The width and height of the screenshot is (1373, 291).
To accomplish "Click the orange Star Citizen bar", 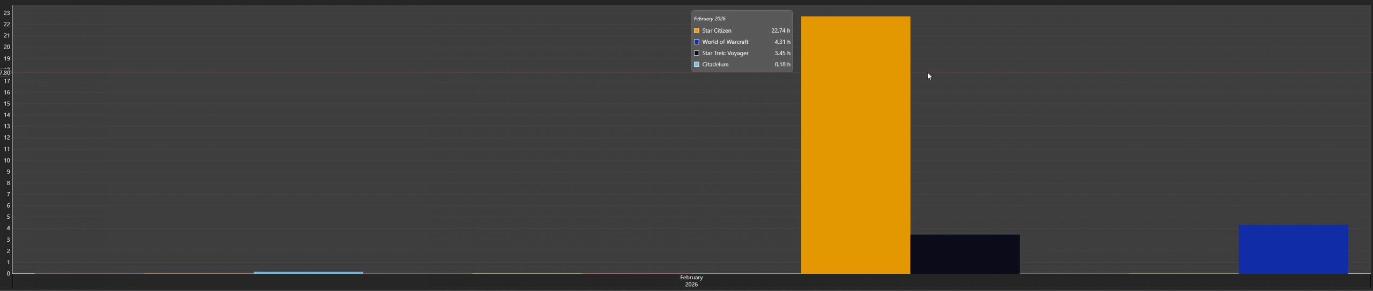I will (x=855, y=144).
